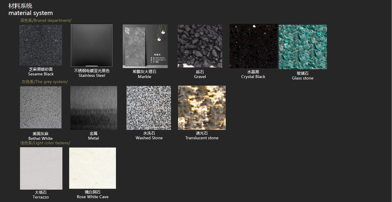Screen dimensions: 392x202
Task: Click the 'Brunet department' category heading
Action: pos(46,20)
